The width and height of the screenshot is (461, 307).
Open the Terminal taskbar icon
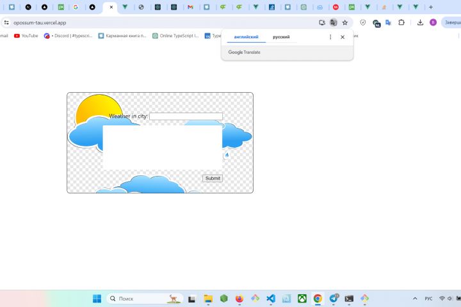(349, 299)
